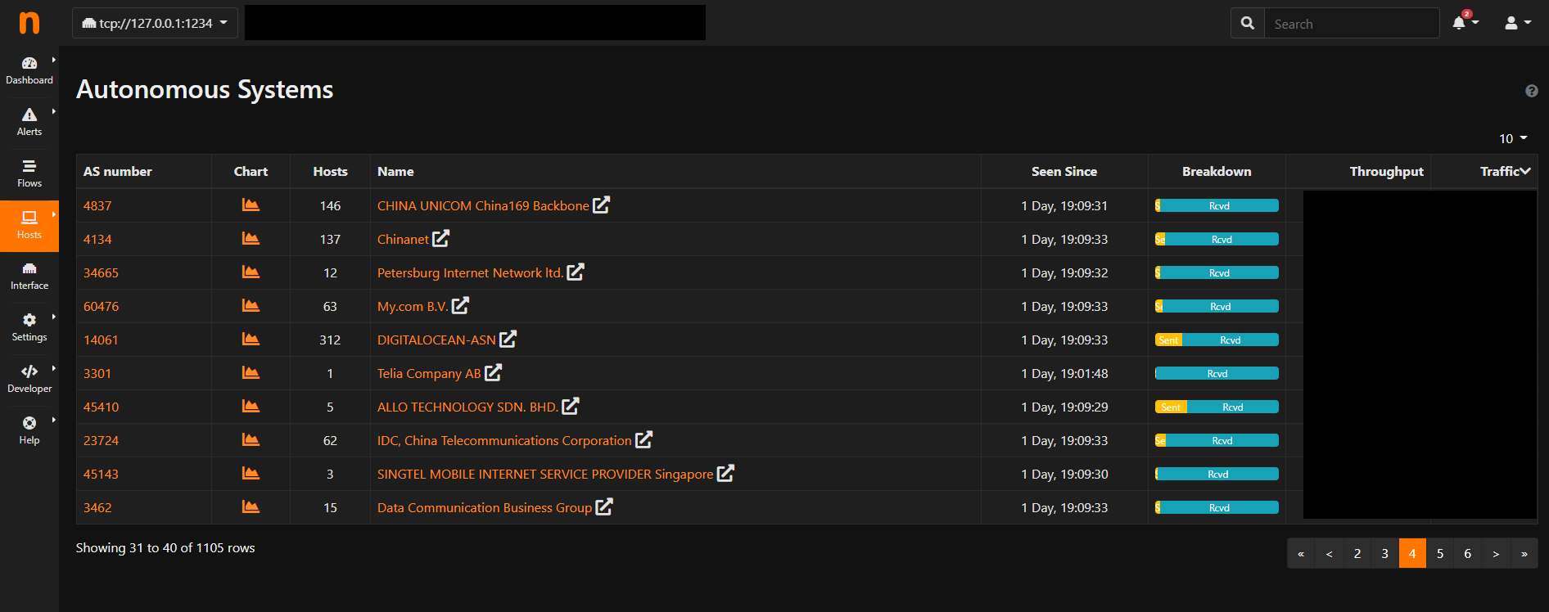Open the Flows sidebar item
The height and width of the screenshot is (612, 1549).
29,173
